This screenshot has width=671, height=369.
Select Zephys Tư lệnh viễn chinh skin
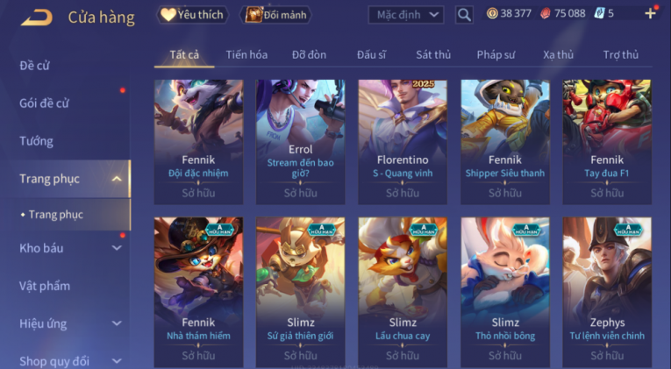607,292
